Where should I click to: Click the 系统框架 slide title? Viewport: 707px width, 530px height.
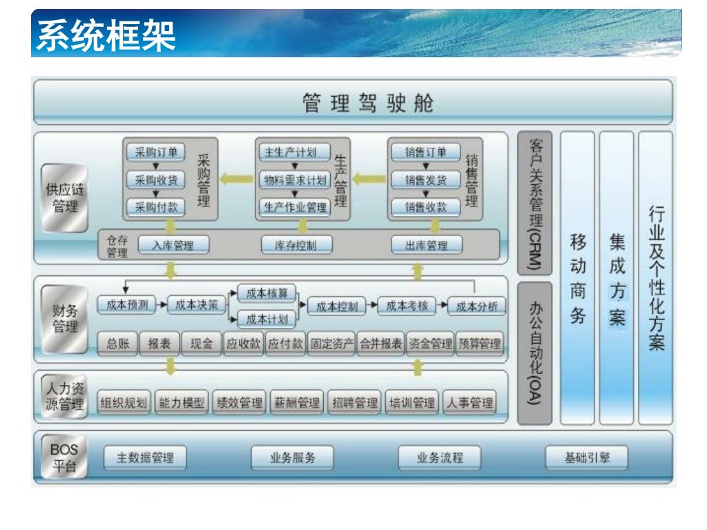tap(105, 35)
